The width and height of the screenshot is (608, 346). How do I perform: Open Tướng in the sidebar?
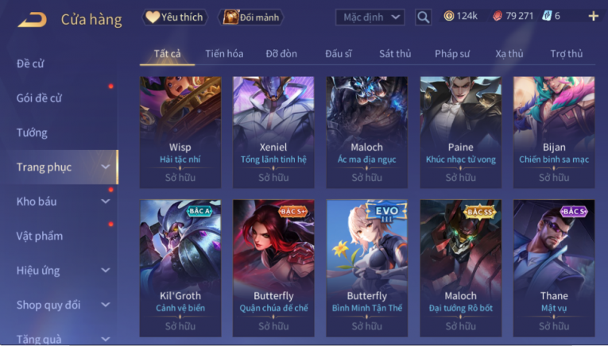tap(32, 133)
